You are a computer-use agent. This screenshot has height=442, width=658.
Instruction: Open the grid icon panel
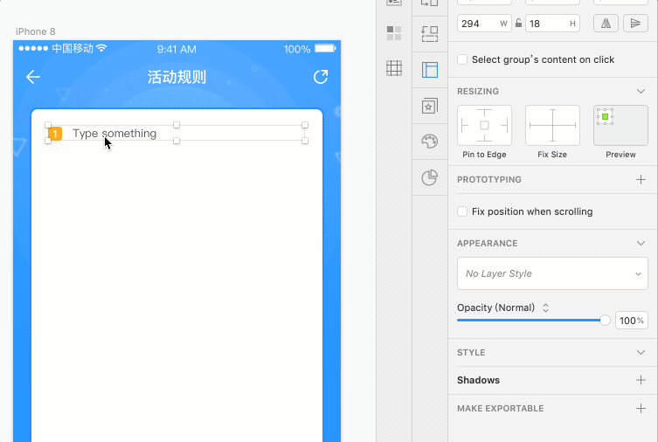point(394,68)
